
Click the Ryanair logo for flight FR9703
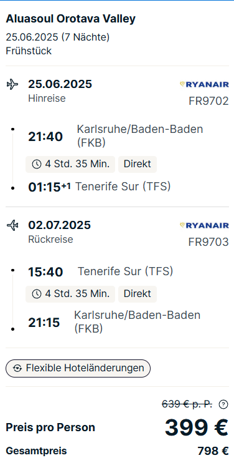(x=204, y=226)
